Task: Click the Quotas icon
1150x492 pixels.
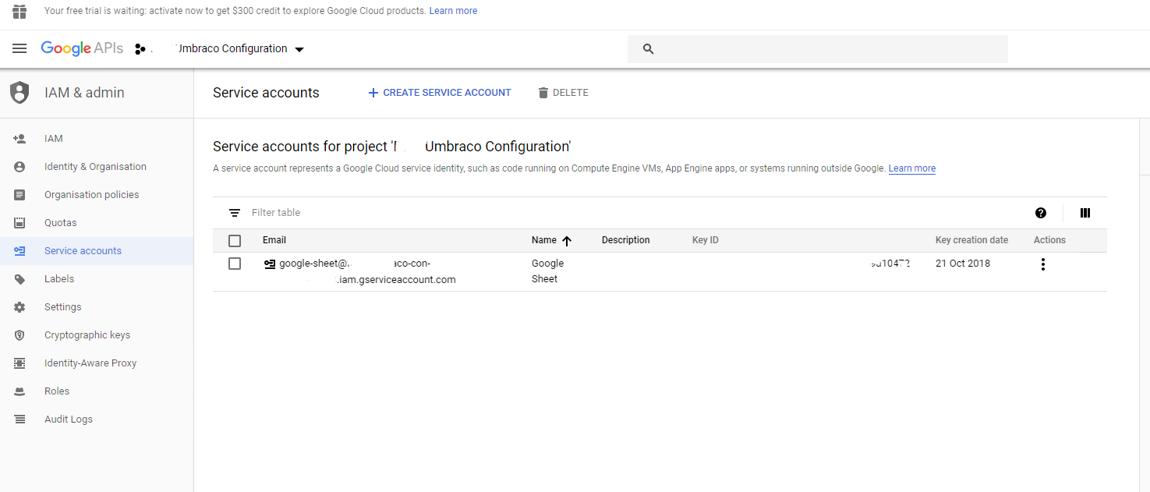Action: point(19,223)
